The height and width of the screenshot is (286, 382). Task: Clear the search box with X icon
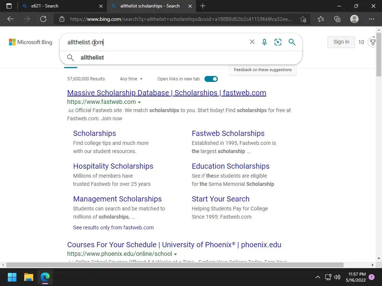point(252,42)
